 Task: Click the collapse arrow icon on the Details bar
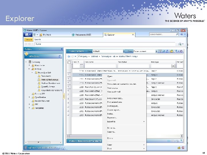point(181,141)
